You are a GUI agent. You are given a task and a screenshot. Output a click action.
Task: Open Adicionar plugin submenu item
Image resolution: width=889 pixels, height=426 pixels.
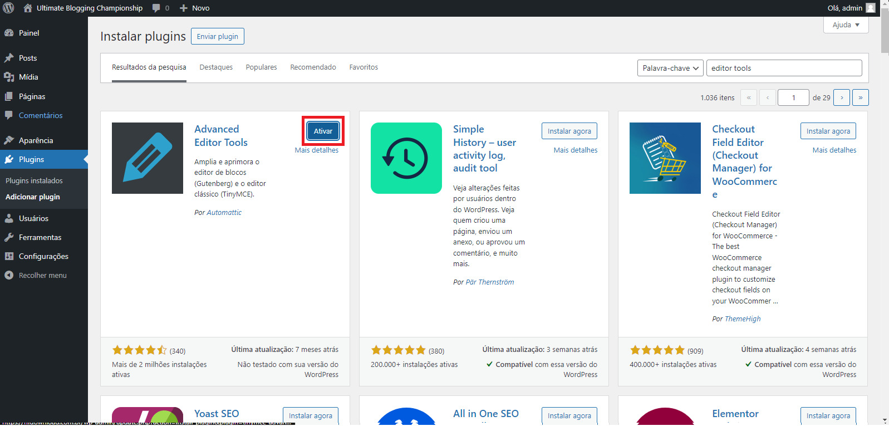(33, 197)
